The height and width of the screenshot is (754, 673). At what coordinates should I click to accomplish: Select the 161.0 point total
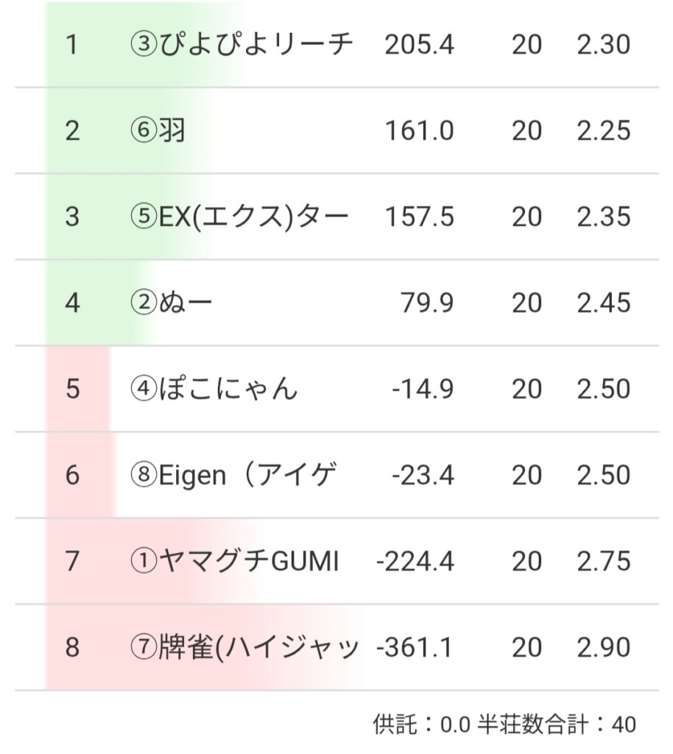pyautogui.click(x=420, y=131)
